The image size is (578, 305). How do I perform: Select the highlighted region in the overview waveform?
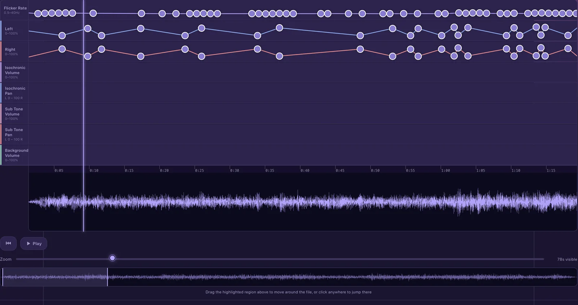(x=55, y=277)
